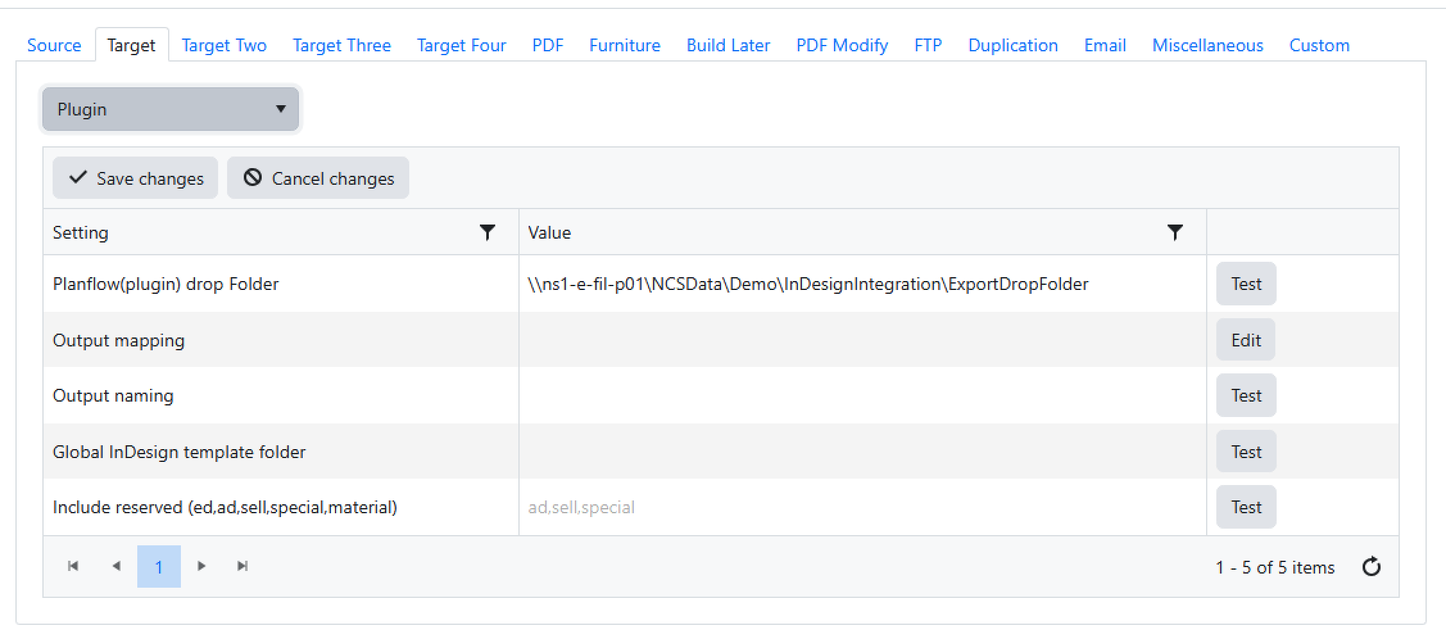Switch to the Source tab

[x=54, y=46]
